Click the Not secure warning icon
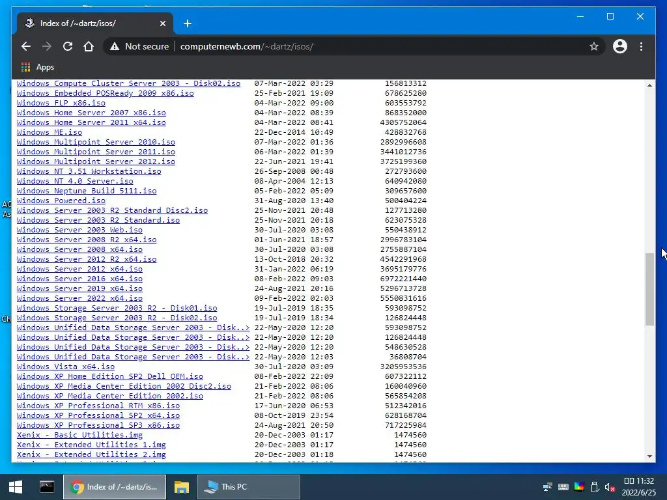This screenshot has width=667, height=500. [115, 46]
